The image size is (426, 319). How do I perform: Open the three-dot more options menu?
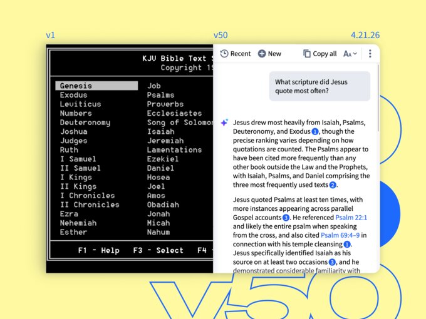370,54
